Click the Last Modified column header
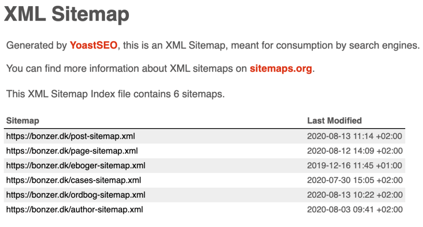Screen dimensions: 423x227 tap(335, 121)
